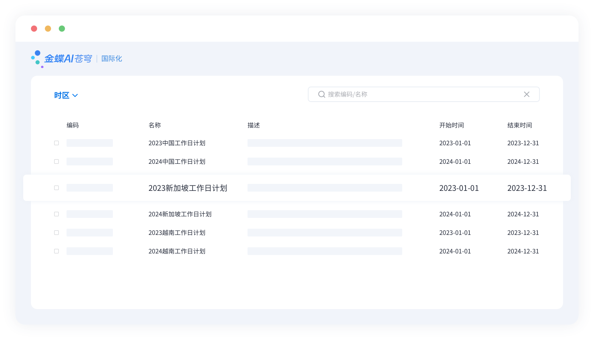Expand the 时区 dropdown
594x340 pixels.
click(x=66, y=95)
